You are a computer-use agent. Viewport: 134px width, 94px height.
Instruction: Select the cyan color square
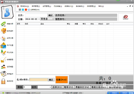click(x=23, y=10)
